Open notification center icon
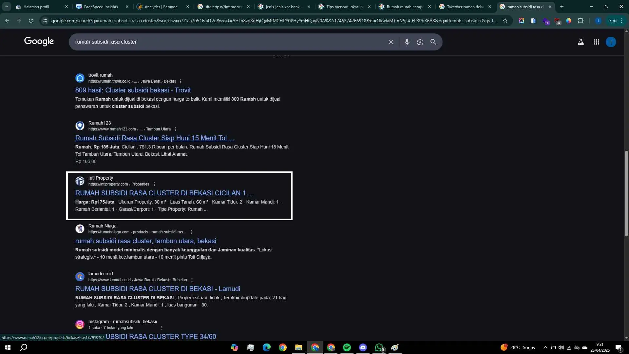The image size is (629, 354). tap(619, 348)
